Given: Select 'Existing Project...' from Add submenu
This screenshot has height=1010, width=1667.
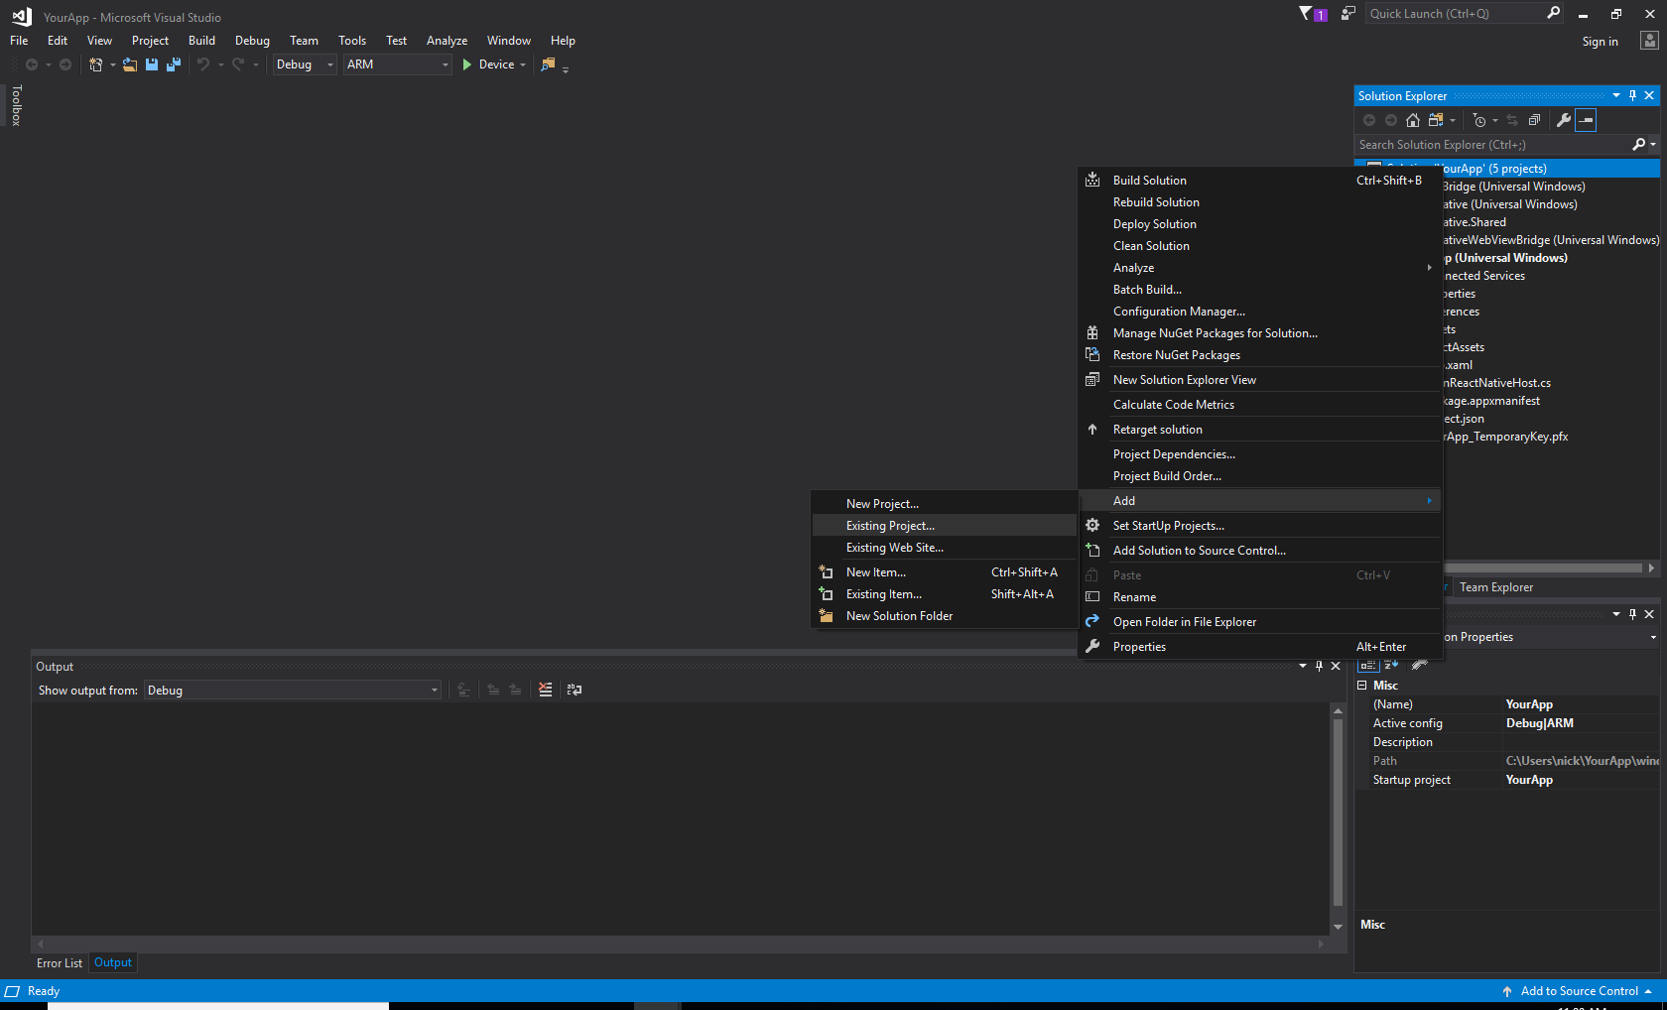Looking at the screenshot, I should click(890, 526).
